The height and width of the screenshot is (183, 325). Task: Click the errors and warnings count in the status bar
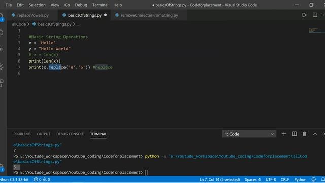42,179
